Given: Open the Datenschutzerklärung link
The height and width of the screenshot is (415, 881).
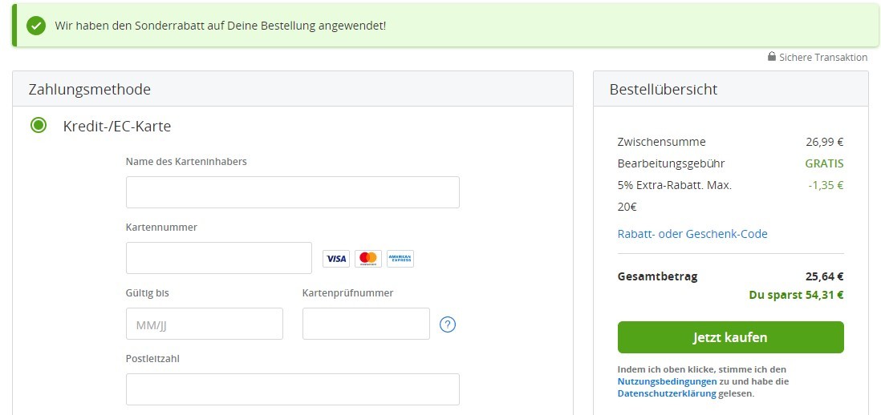Looking at the screenshot, I should (667, 393).
